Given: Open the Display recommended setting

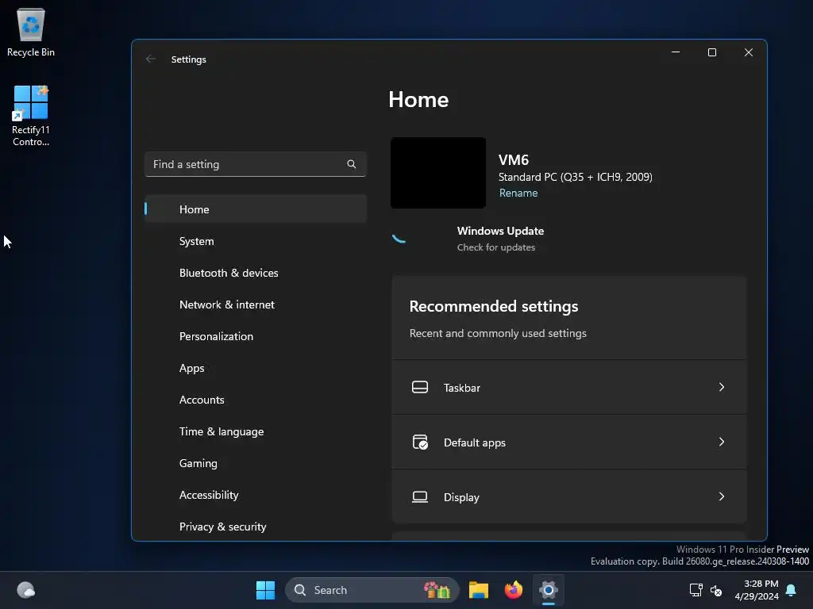Looking at the screenshot, I should [568, 497].
